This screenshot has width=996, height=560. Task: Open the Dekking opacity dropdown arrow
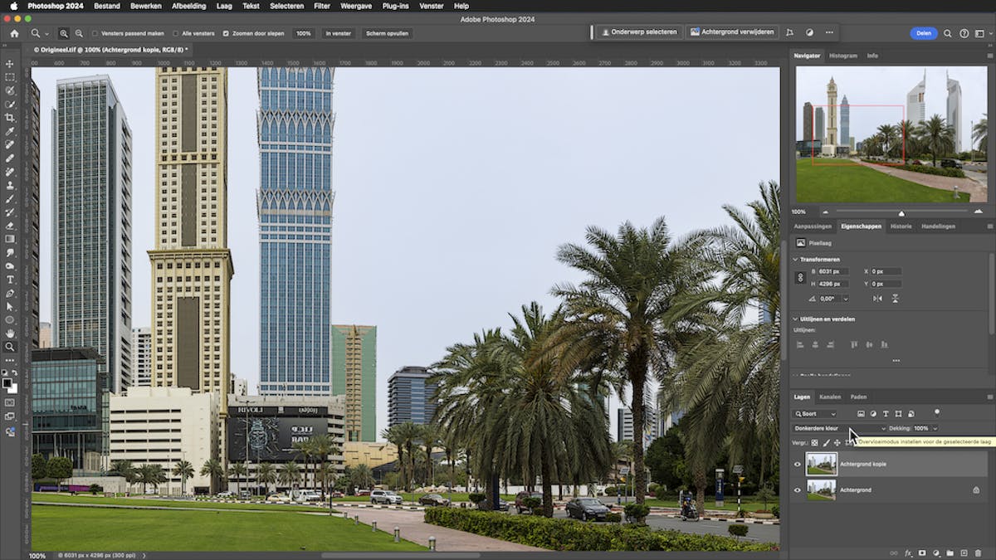click(x=935, y=428)
